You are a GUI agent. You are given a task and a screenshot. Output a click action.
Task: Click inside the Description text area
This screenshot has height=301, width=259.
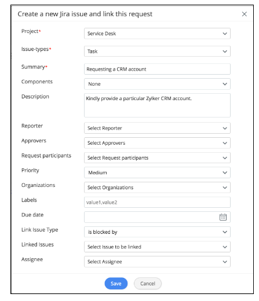(157, 105)
